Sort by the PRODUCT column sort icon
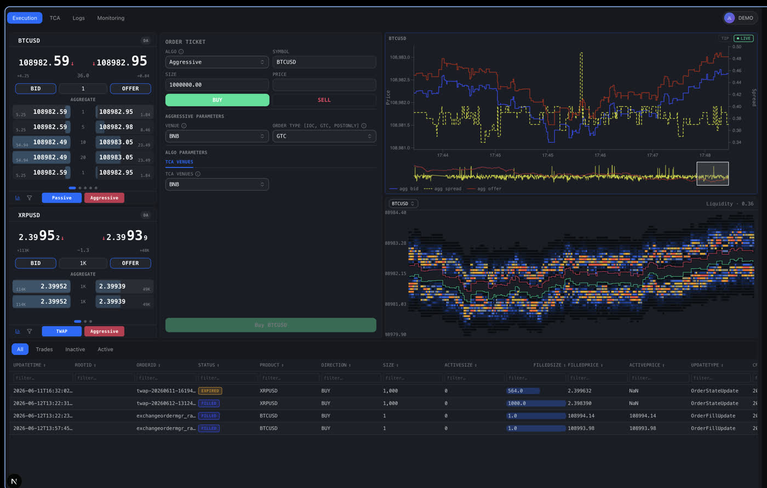Viewport: 767px width, 488px height. 283,365
